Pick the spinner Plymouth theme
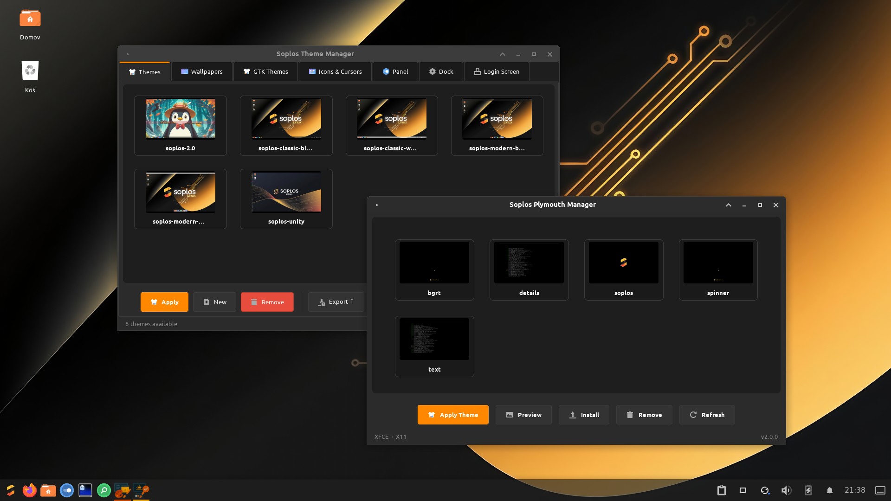The width and height of the screenshot is (891, 501). coord(718,270)
